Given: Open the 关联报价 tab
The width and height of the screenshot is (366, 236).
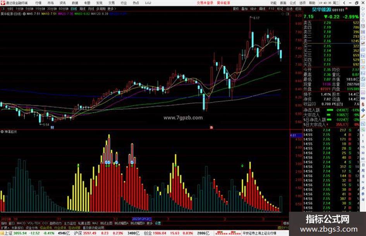Looking at the screenshot, I should click(x=17, y=227).
